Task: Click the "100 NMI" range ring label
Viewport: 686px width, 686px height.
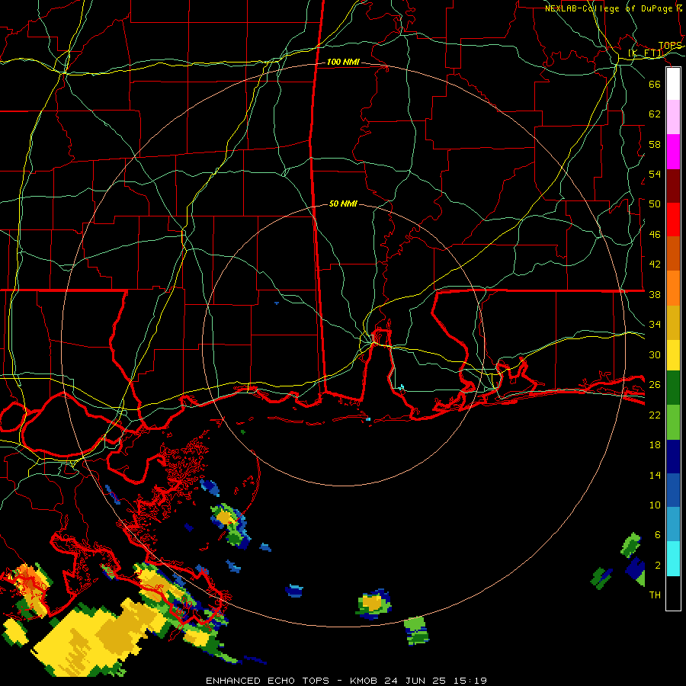Action: click(343, 63)
